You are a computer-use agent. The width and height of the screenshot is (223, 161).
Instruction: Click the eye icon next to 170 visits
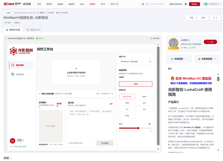(x=57, y=13)
